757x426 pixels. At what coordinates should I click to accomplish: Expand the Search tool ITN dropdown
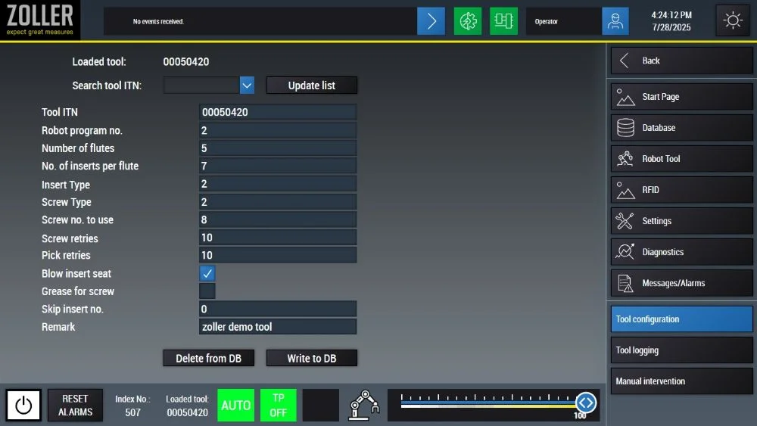247,86
